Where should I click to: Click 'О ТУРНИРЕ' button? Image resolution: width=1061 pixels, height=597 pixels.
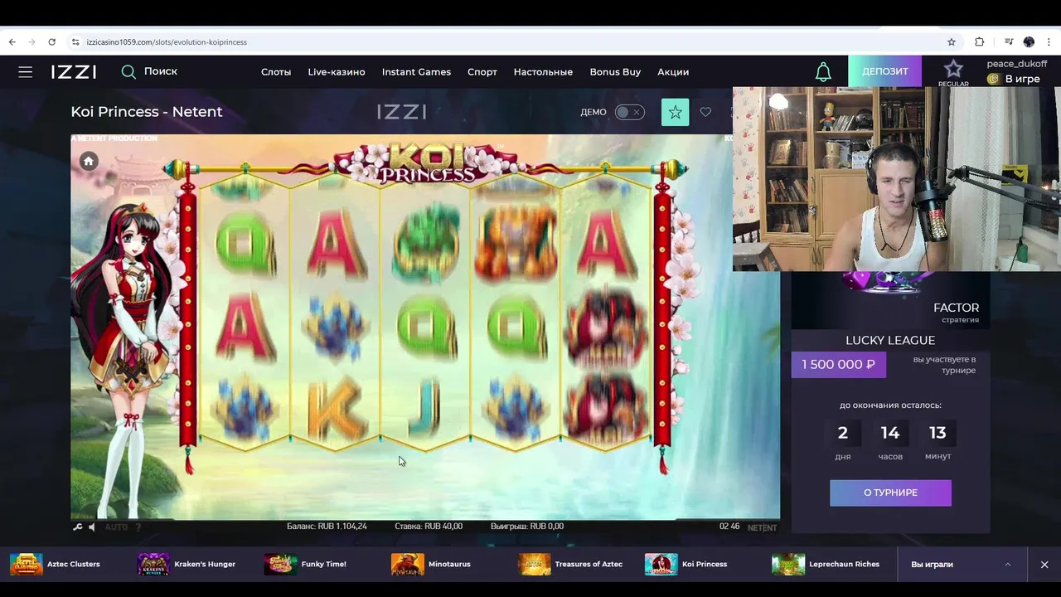(x=890, y=493)
